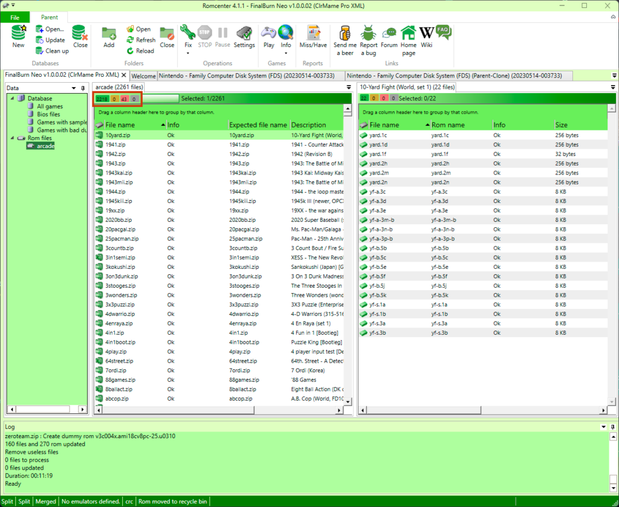This screenshot has height=507, width=619.
Task: Open the FAQ speech bubble icon
Action: coord(443,33)
